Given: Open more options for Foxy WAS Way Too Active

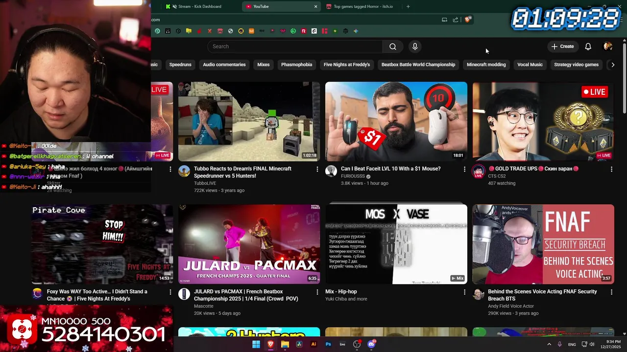Looking at the screenshot, I should coord(170,292).
